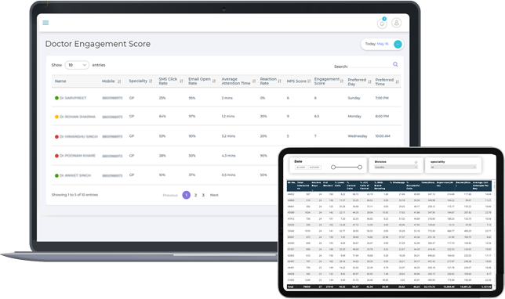Sort by Mobile column icon
Image resolution: width=505 pixels, height=299 pixels.
pyautogui.click(x=119, y=81)
